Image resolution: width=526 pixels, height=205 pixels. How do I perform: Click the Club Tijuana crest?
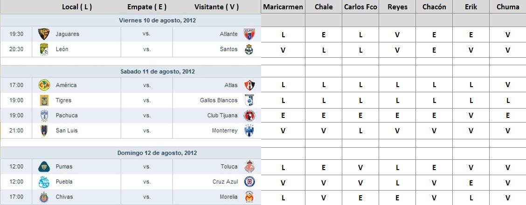click(249, 116)
